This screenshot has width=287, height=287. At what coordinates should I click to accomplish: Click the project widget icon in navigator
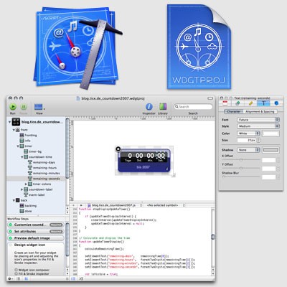(x=16, y=122)
